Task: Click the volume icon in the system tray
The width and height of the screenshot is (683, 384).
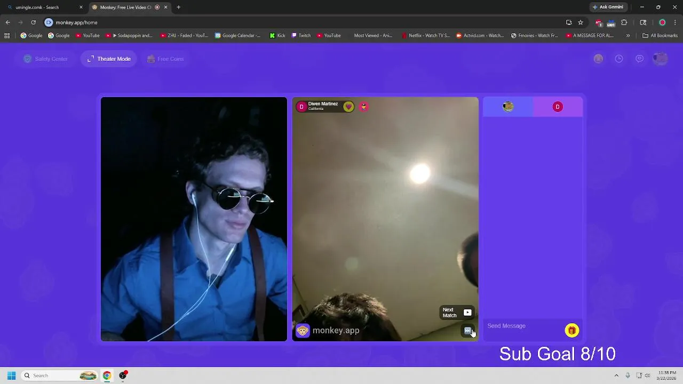Action: pos(647,375)
